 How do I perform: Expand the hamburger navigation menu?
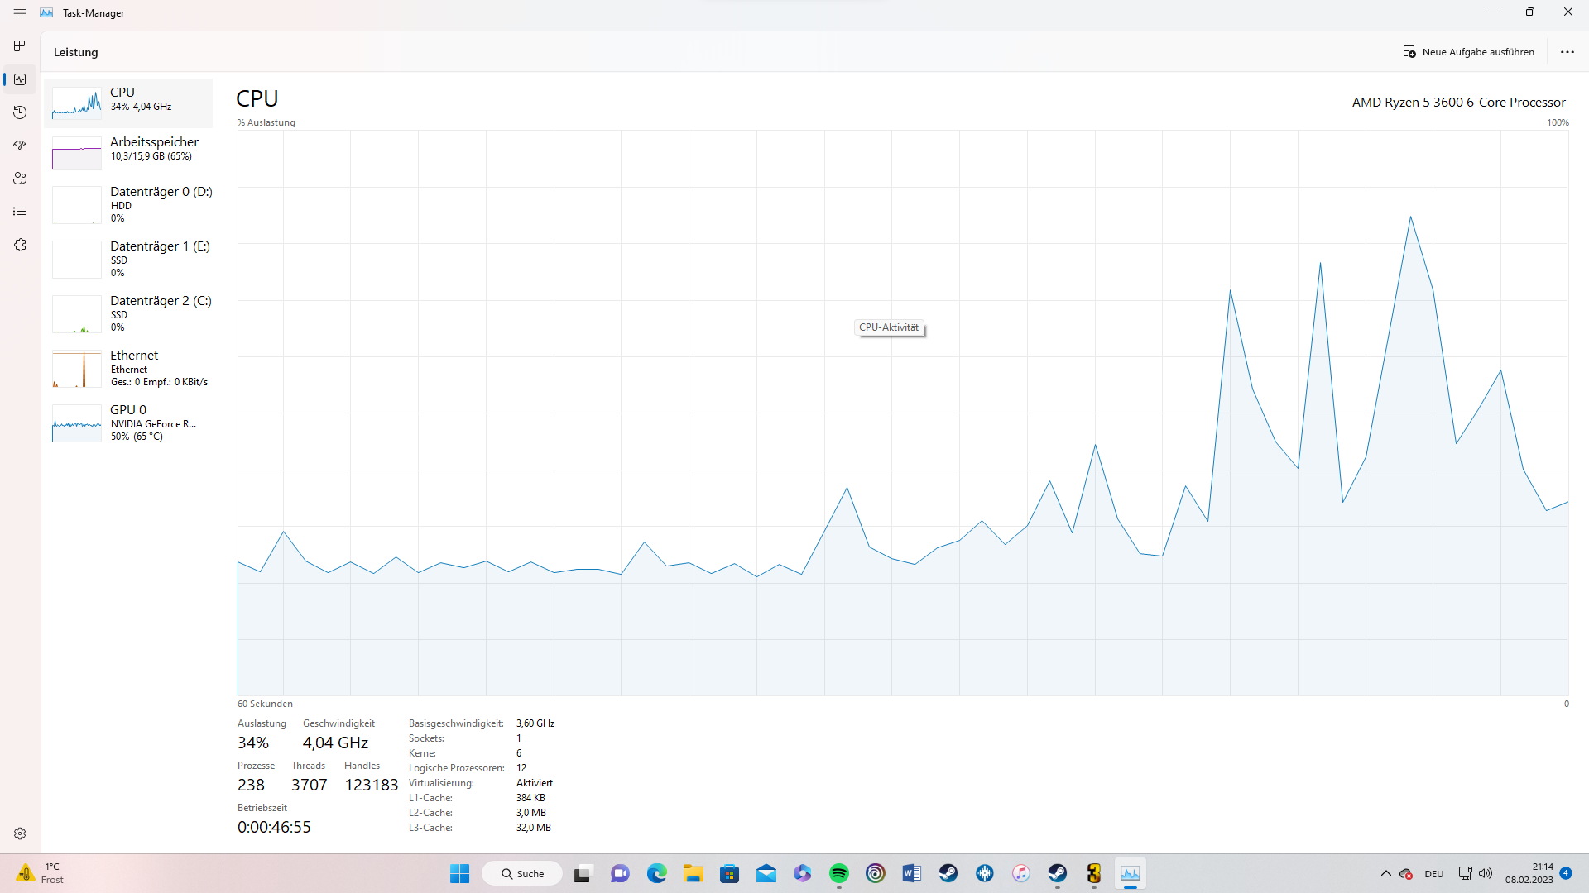[20, 13]
